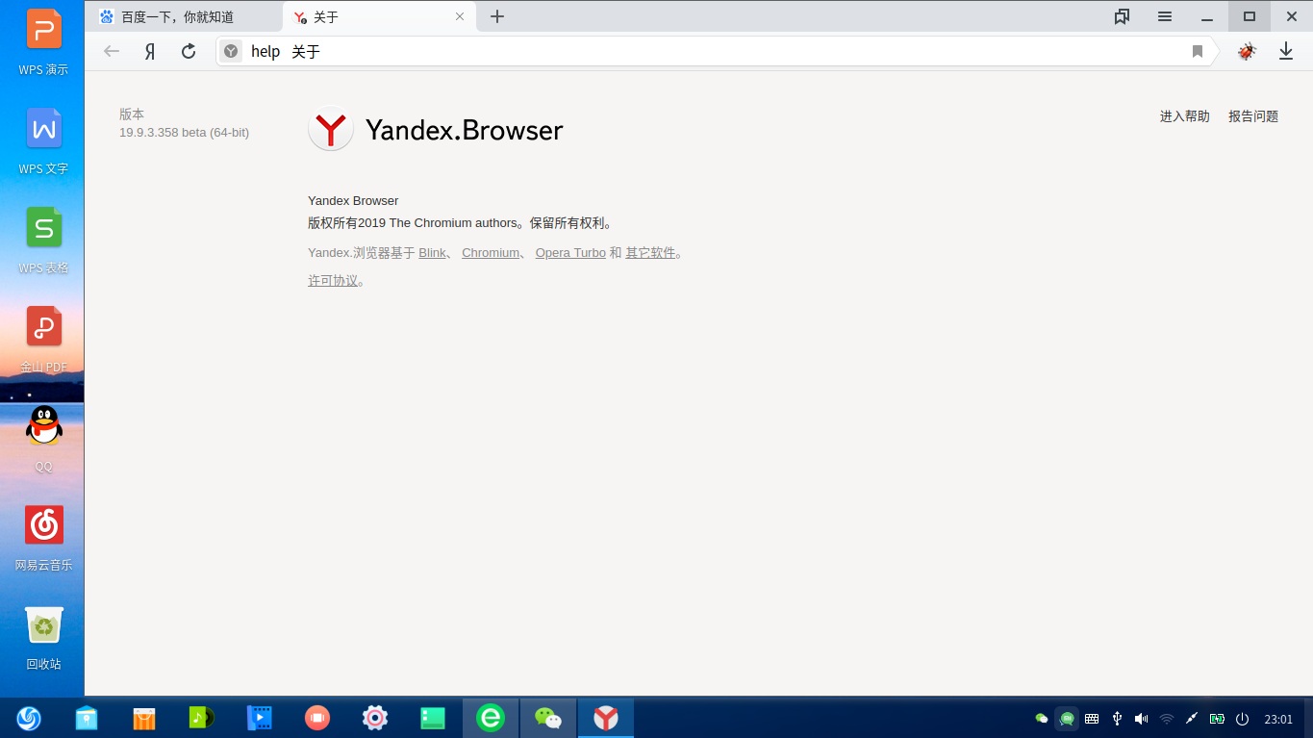The height and width of the screenshot is (738, 1313).
Task: Click the Yandex.Browser red Y logo
Action: coord(331,129)
